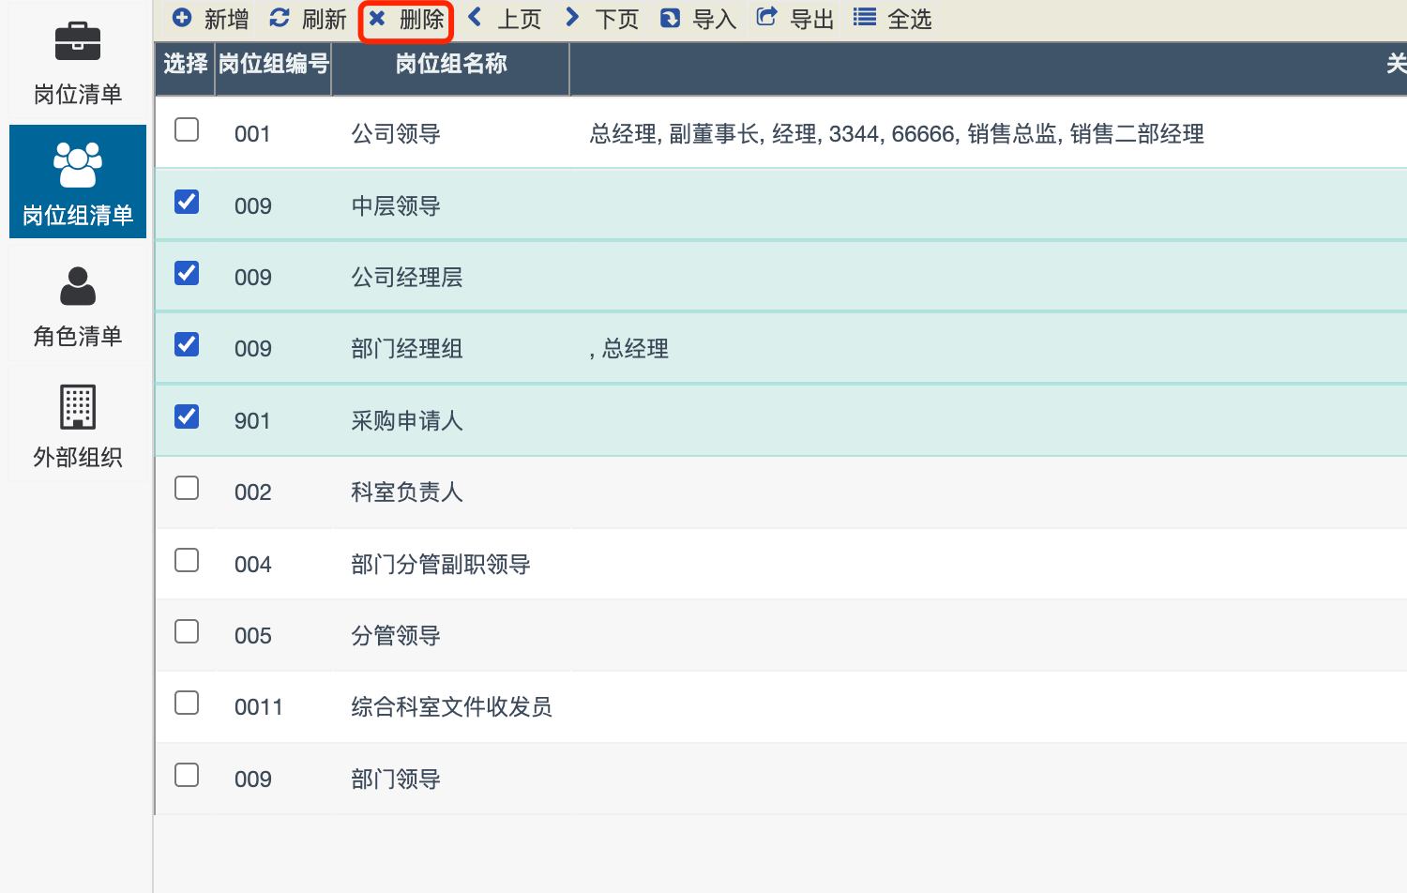1407x893 pixels.
Task: Uncheck the 采购申请人 row checkbox
Action: (x=187, y=416)
